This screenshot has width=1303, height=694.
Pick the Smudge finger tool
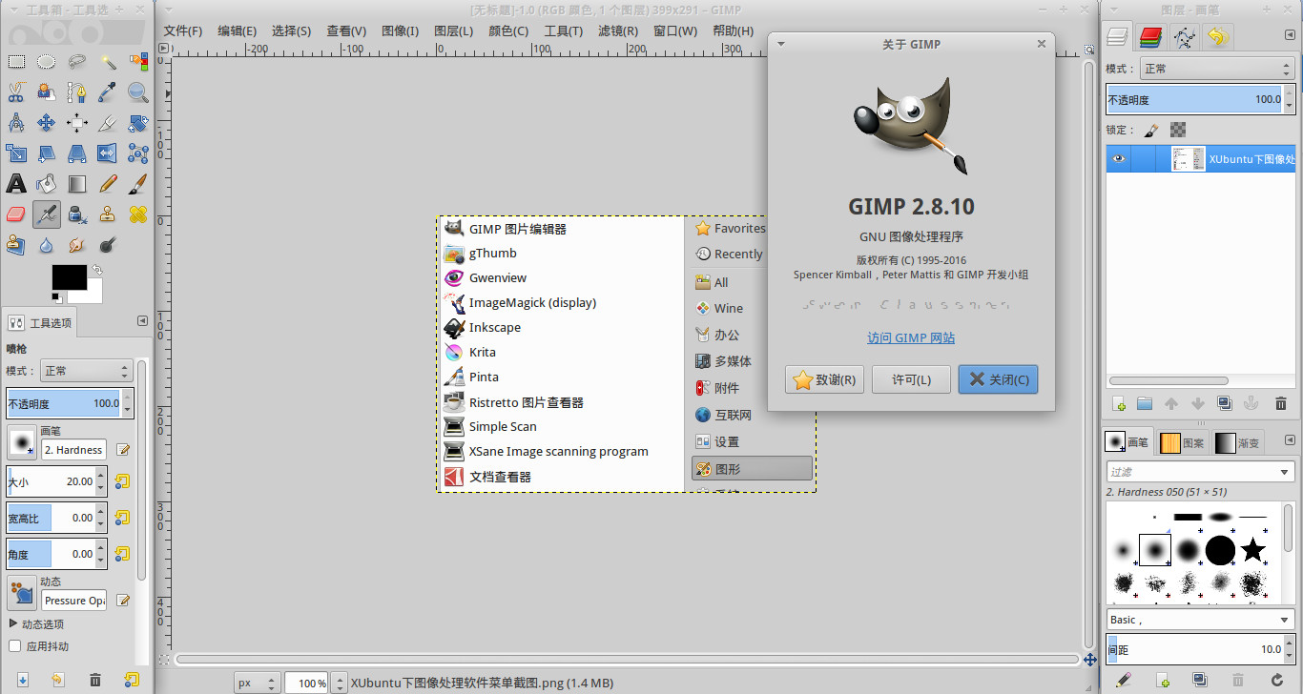point(77,245)
